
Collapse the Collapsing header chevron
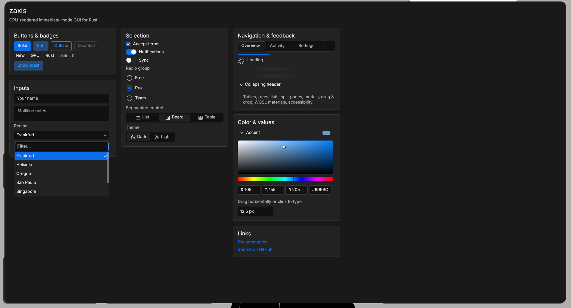point(241,85)
